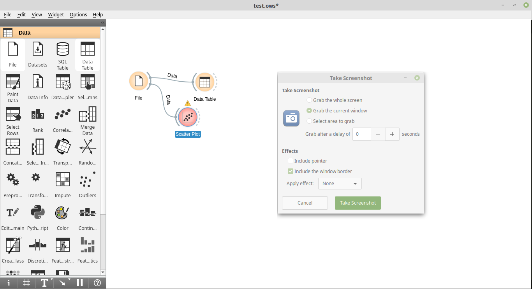Viewport: 532px width, 289px height.
Task: Uncheck Include the window border
Action: pyautogui.click(x=290, y=171)
